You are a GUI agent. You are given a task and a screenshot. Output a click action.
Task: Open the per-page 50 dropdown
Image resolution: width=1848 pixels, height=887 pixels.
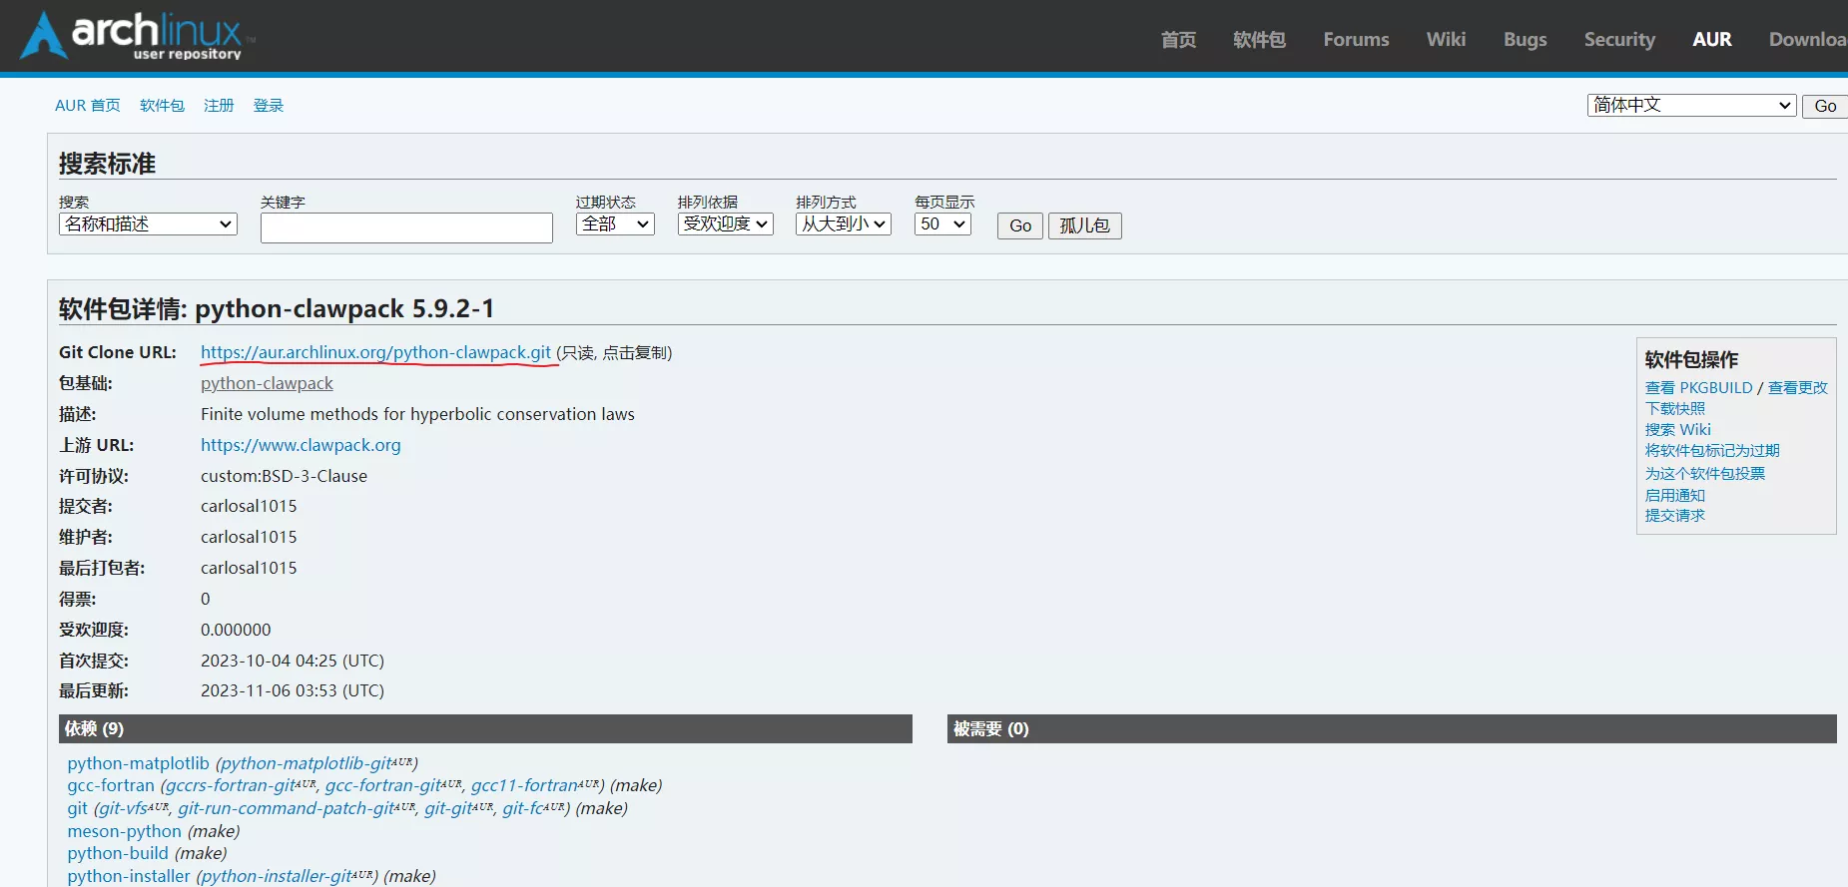click(x=942, y=224)
